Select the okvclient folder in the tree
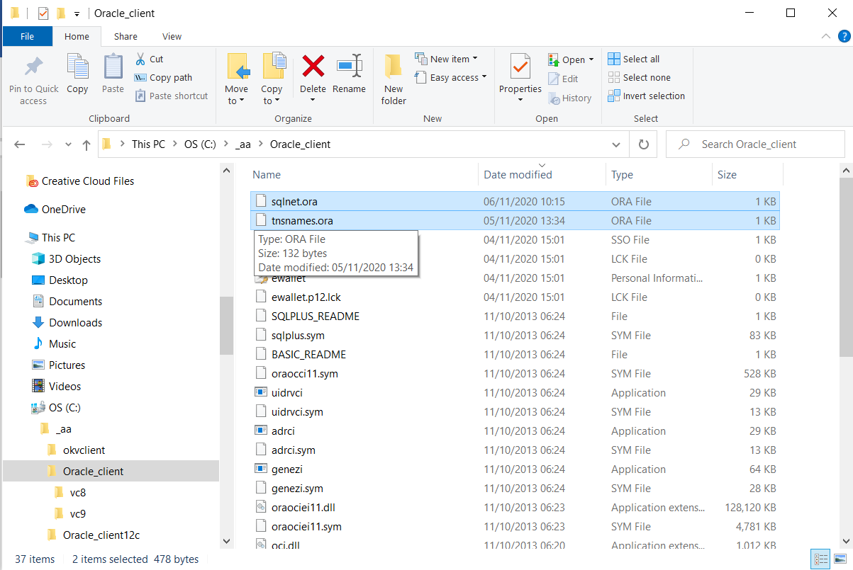Screen dimensions: 853x570 [77, 450]
